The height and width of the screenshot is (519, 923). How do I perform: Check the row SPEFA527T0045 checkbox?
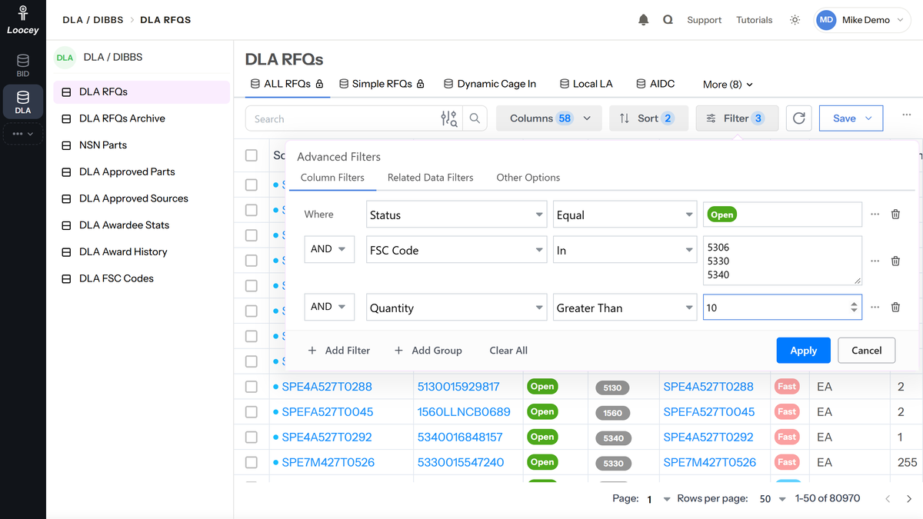252,412
